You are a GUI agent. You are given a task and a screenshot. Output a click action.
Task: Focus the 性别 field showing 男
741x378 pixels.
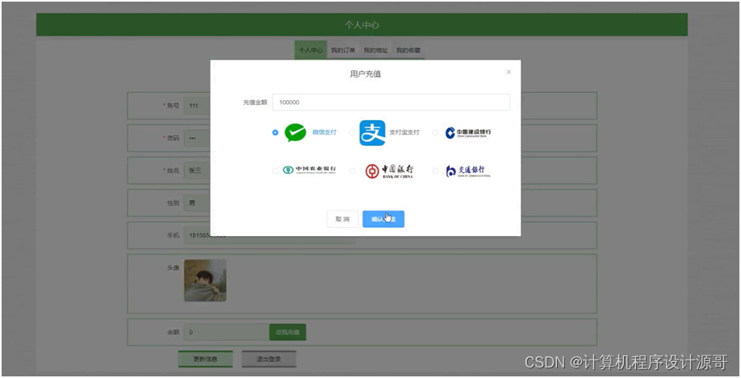[197, 203]
